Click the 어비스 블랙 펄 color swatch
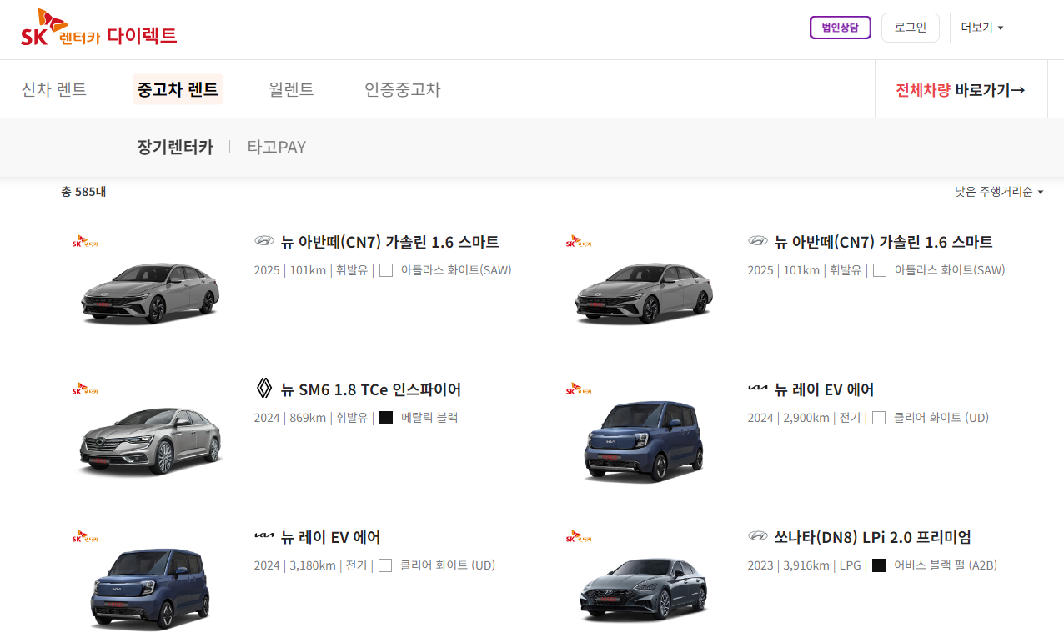 879,565
